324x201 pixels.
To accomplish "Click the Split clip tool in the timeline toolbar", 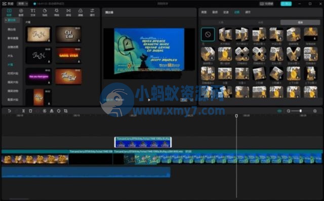I will (x=23, y=111).
